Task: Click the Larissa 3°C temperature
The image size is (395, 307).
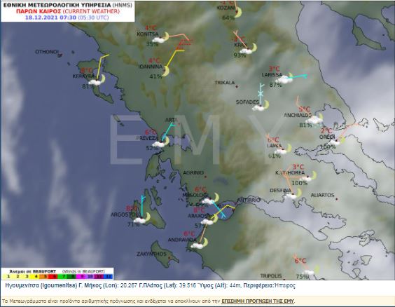Action: [275, 69]
